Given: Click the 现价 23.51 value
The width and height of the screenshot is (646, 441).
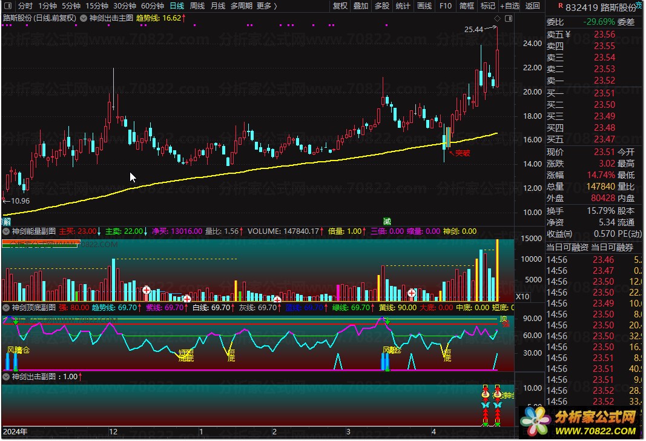Looking at the screenshot, I should pos(604,152).
